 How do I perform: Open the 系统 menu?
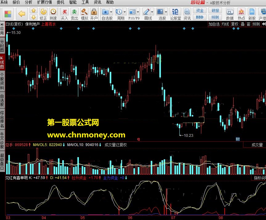pyautogui.click(x=4, y=2)
